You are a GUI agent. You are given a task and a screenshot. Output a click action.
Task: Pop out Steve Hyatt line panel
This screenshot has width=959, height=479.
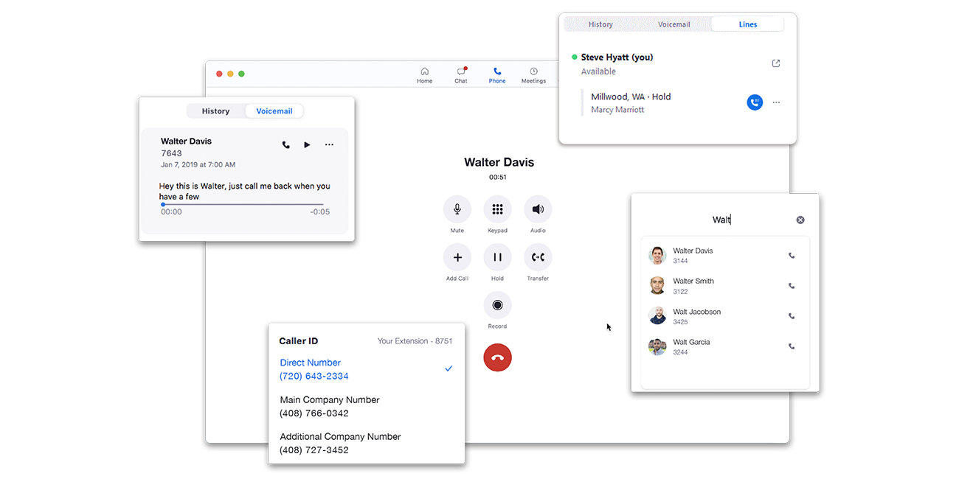click(776, 63)
